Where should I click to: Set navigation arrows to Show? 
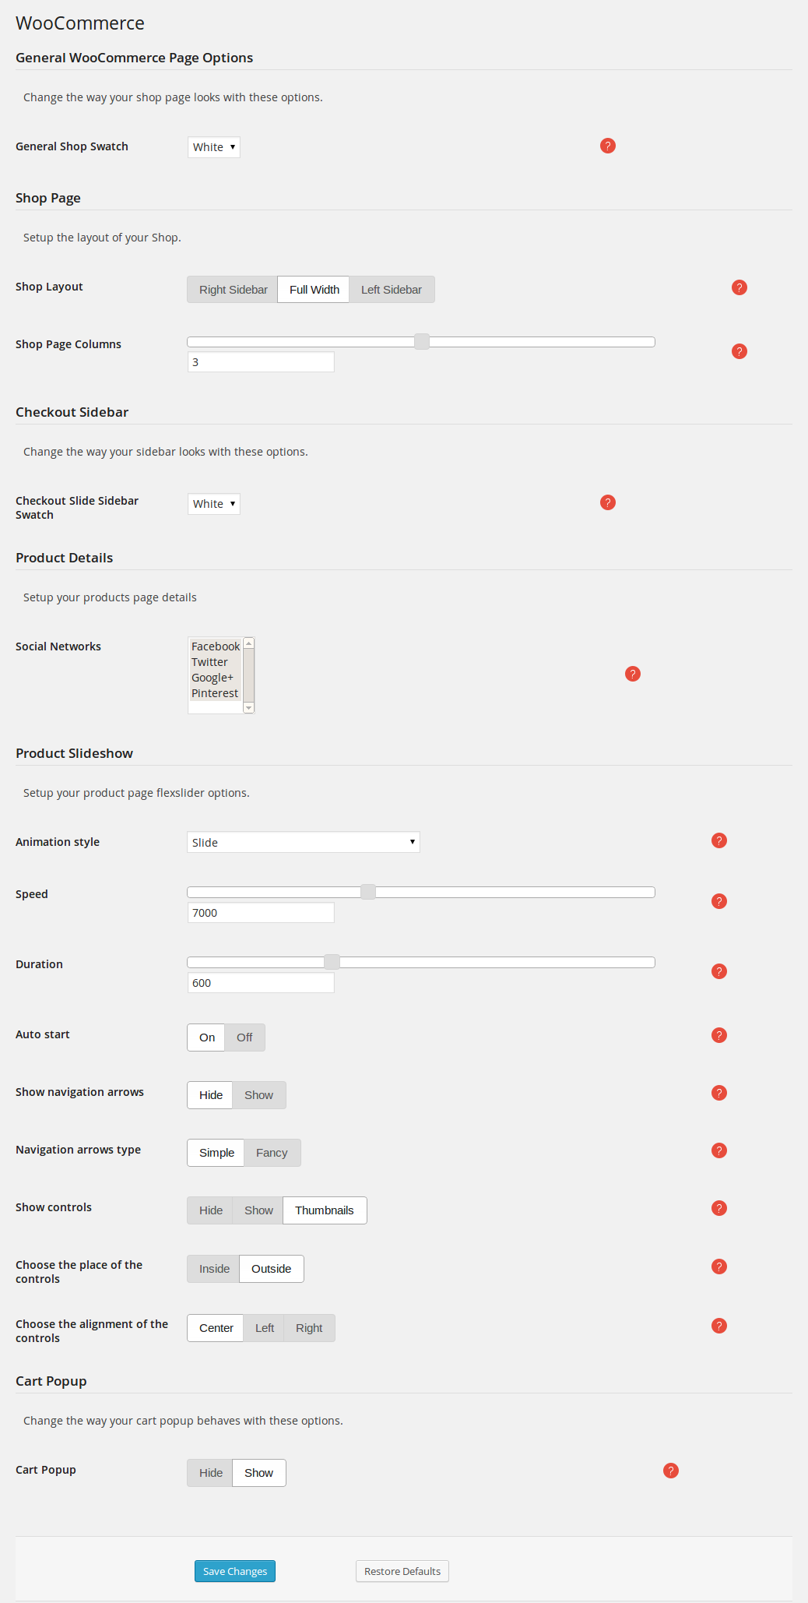coord(259,1095)
